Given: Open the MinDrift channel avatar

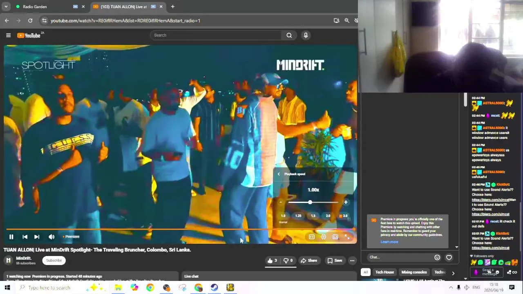Looking at the screenshot, I should (8, 261).
